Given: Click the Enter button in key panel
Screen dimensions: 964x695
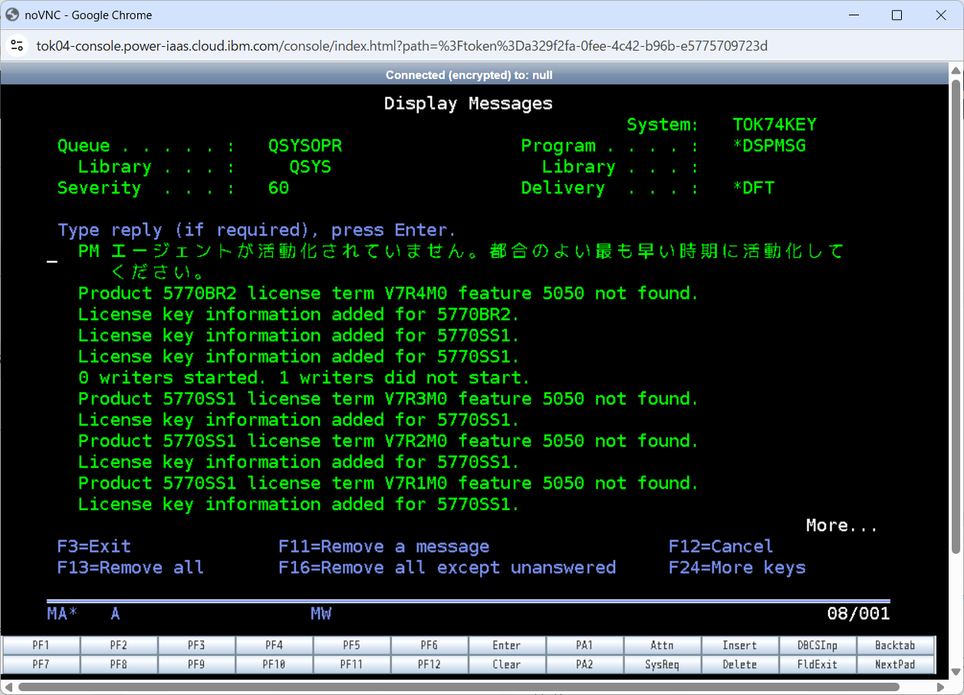Looking at the screenshot, I should tap(507, 645).
